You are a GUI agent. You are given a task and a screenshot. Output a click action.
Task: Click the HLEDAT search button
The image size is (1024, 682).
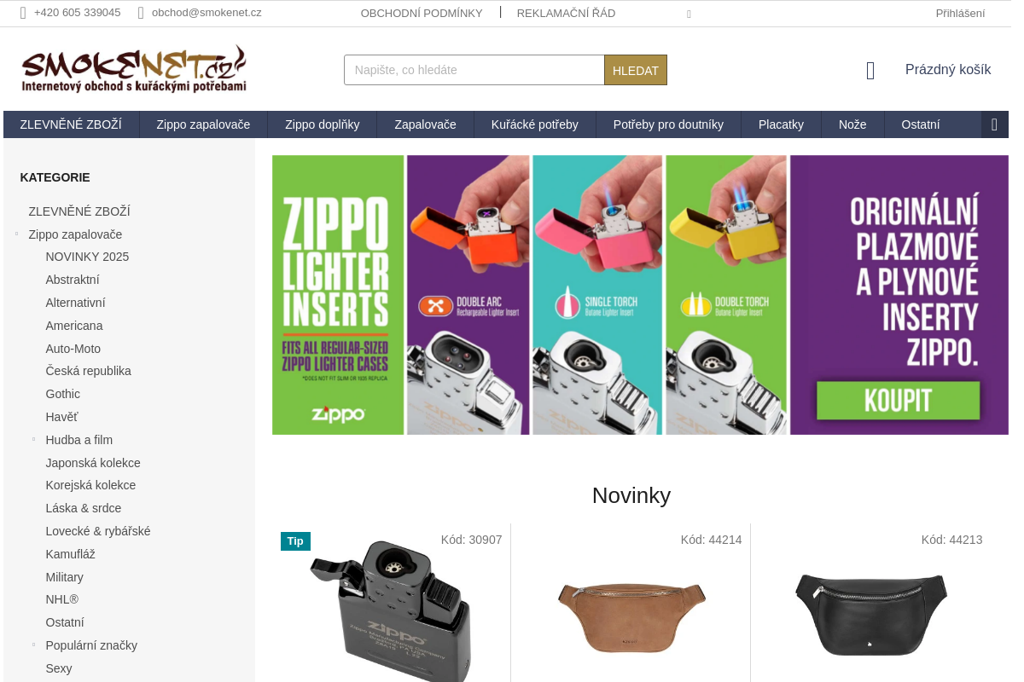pos(636,70)
